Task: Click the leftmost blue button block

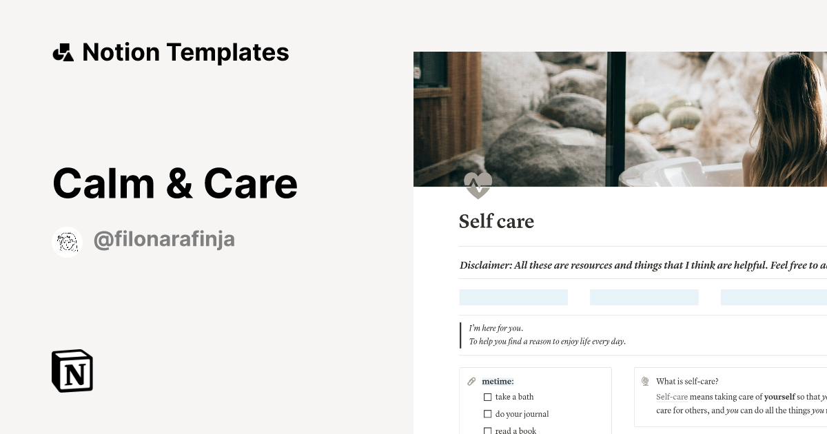Action: pos(513,296)
